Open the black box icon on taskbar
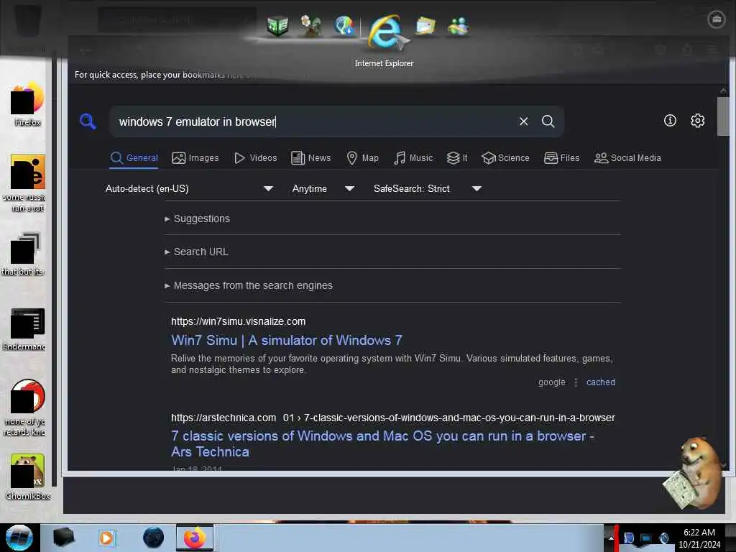The height and width of the screenshot is (552, 736). [x=63, y=538]
